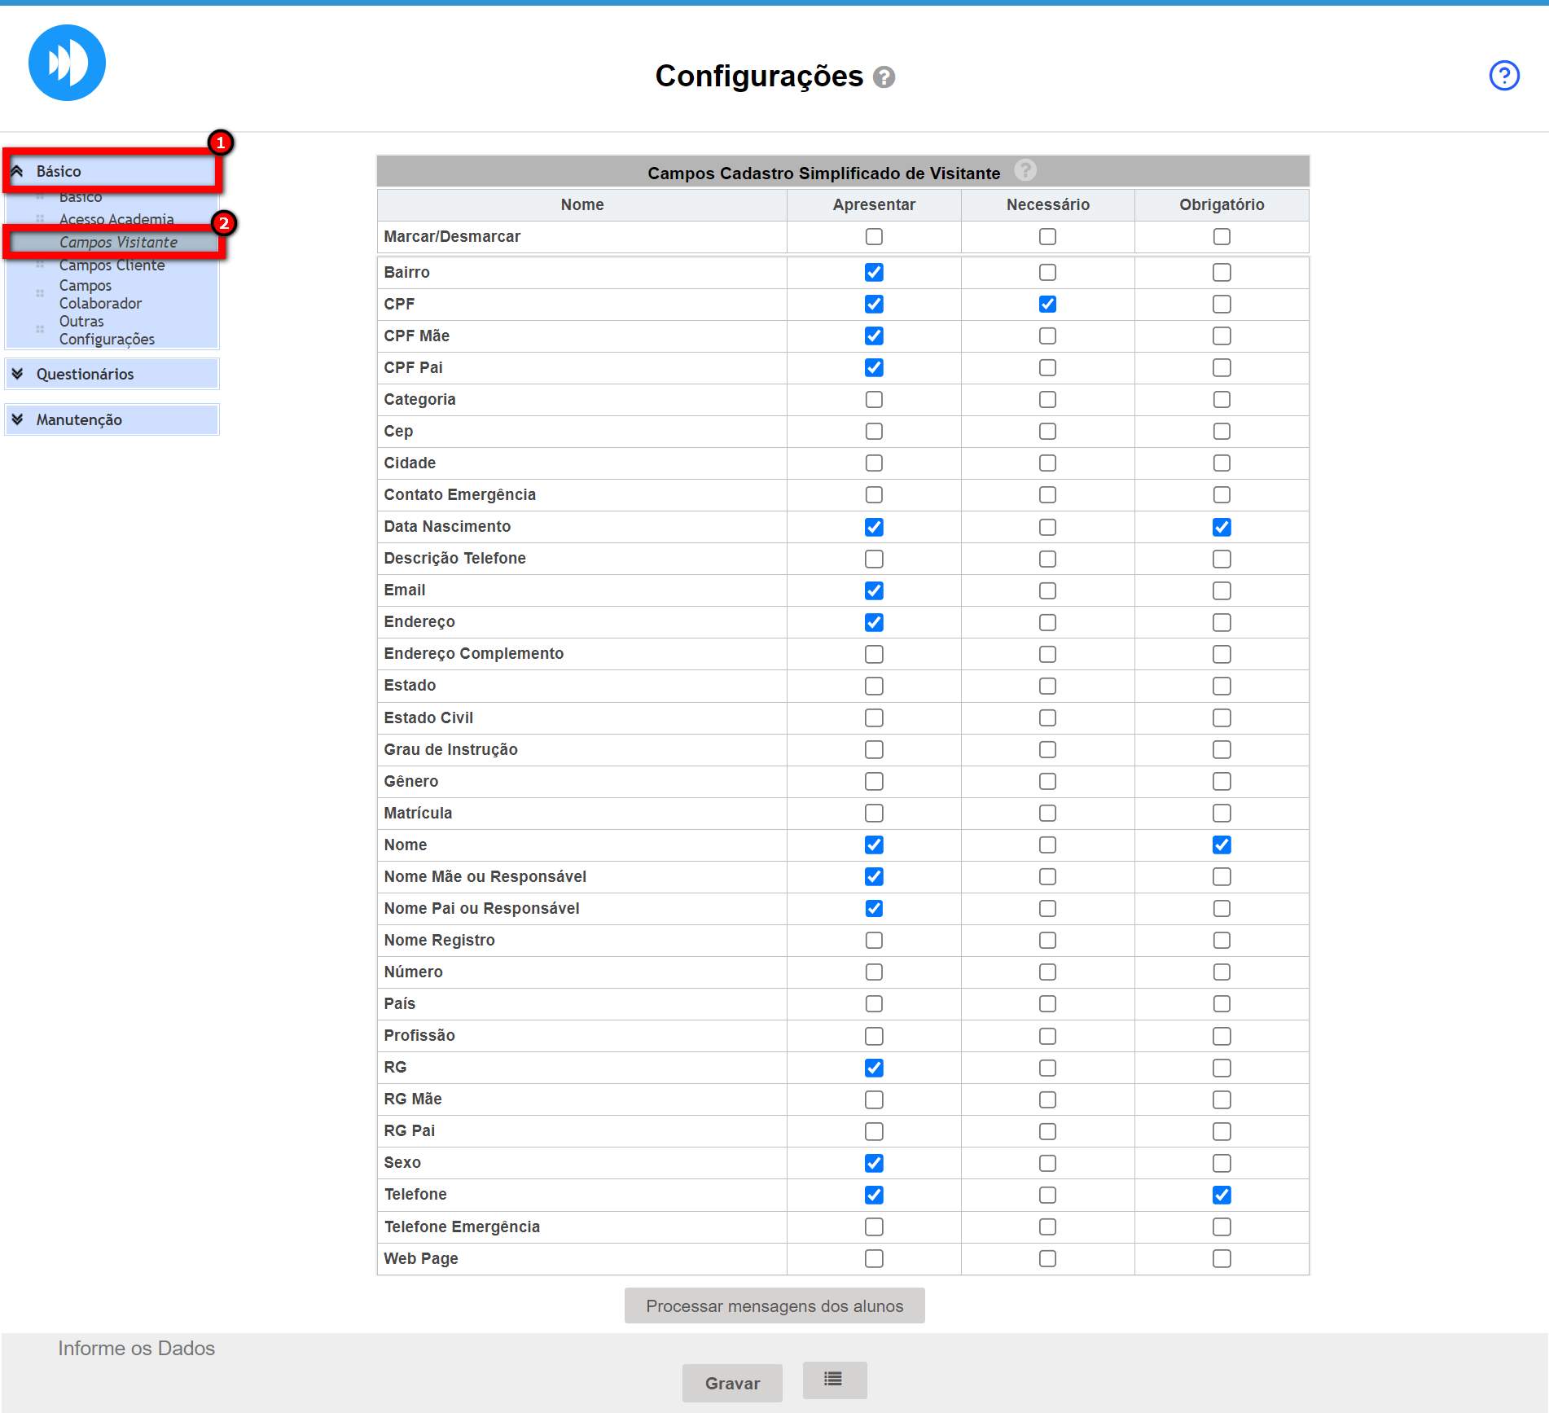Viewport: 1549px width, 1413px height.
Task: Click the dots icon beside Outras Configurações
Action: pyautogui.click(x=40, y=330)
